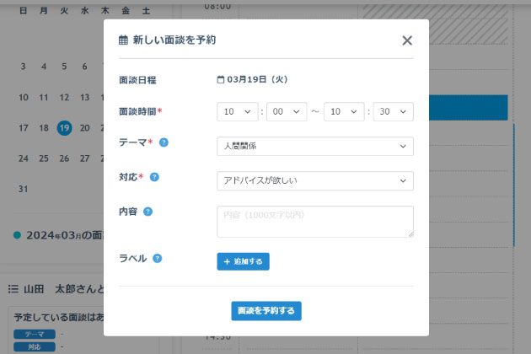Click the blue selected time slot in the schedule

pyautogui.click(x=469, y=108)
